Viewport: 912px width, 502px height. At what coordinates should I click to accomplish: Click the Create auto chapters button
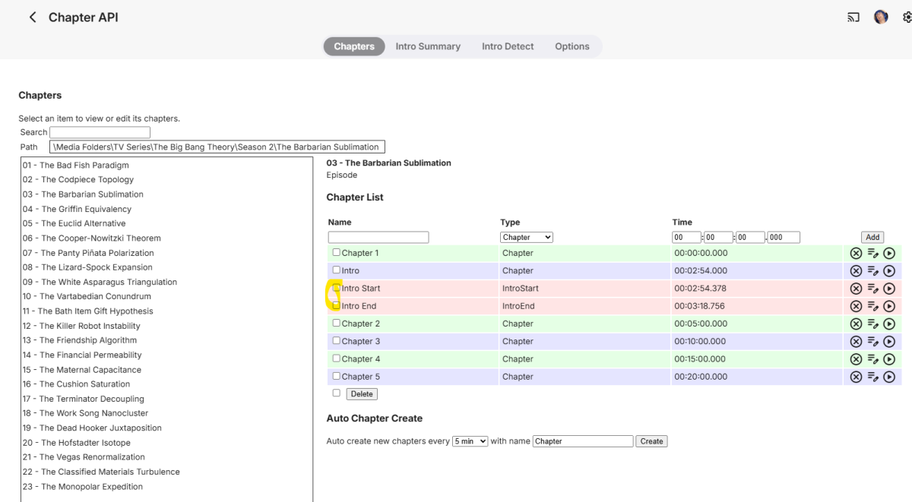[651, 441]
